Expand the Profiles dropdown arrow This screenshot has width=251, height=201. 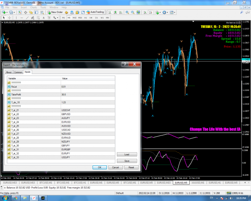(14, 12)
